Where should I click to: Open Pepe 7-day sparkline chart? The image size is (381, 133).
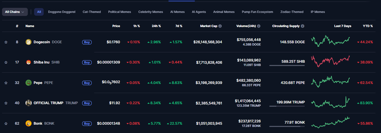click(330, 82)
